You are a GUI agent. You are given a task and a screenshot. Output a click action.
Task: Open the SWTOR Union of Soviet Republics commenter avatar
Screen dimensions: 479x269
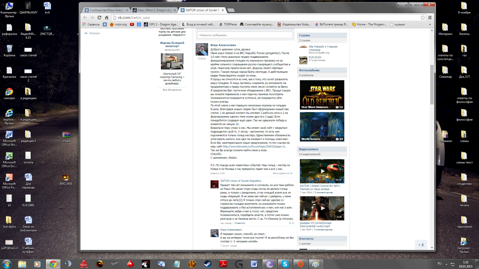click(x=214, y=184)
